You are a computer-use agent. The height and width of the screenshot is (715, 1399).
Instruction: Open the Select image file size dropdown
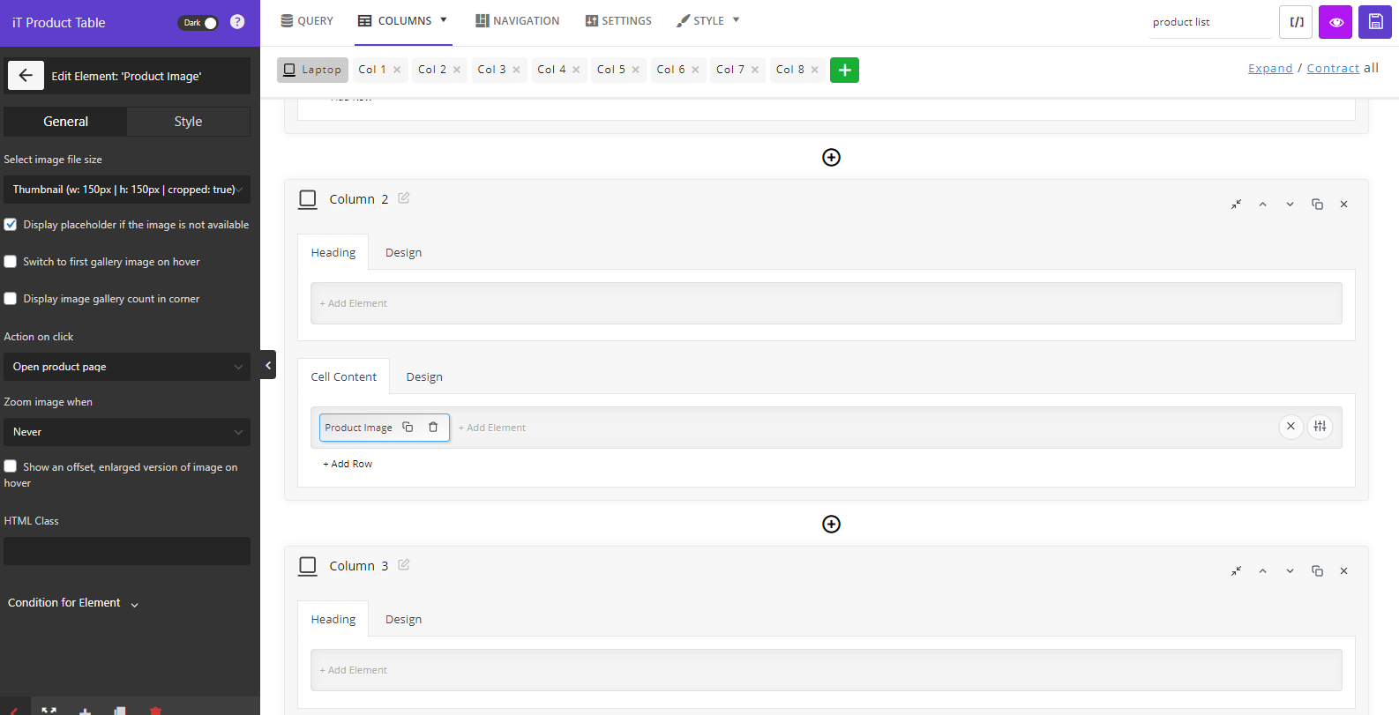click(x=127, y=190)
